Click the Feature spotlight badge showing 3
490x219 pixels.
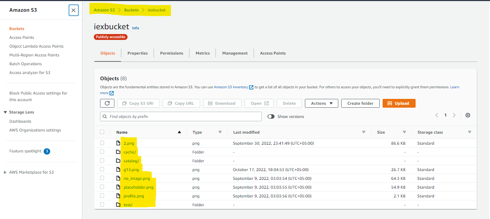pos(47,151)
